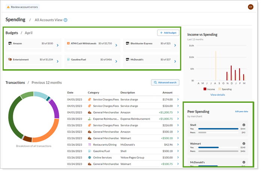Image resolution: width=261 pixels, height=172 pixels.
Task: Open Advanced search for transactions
Action: (x=165, y=82)
